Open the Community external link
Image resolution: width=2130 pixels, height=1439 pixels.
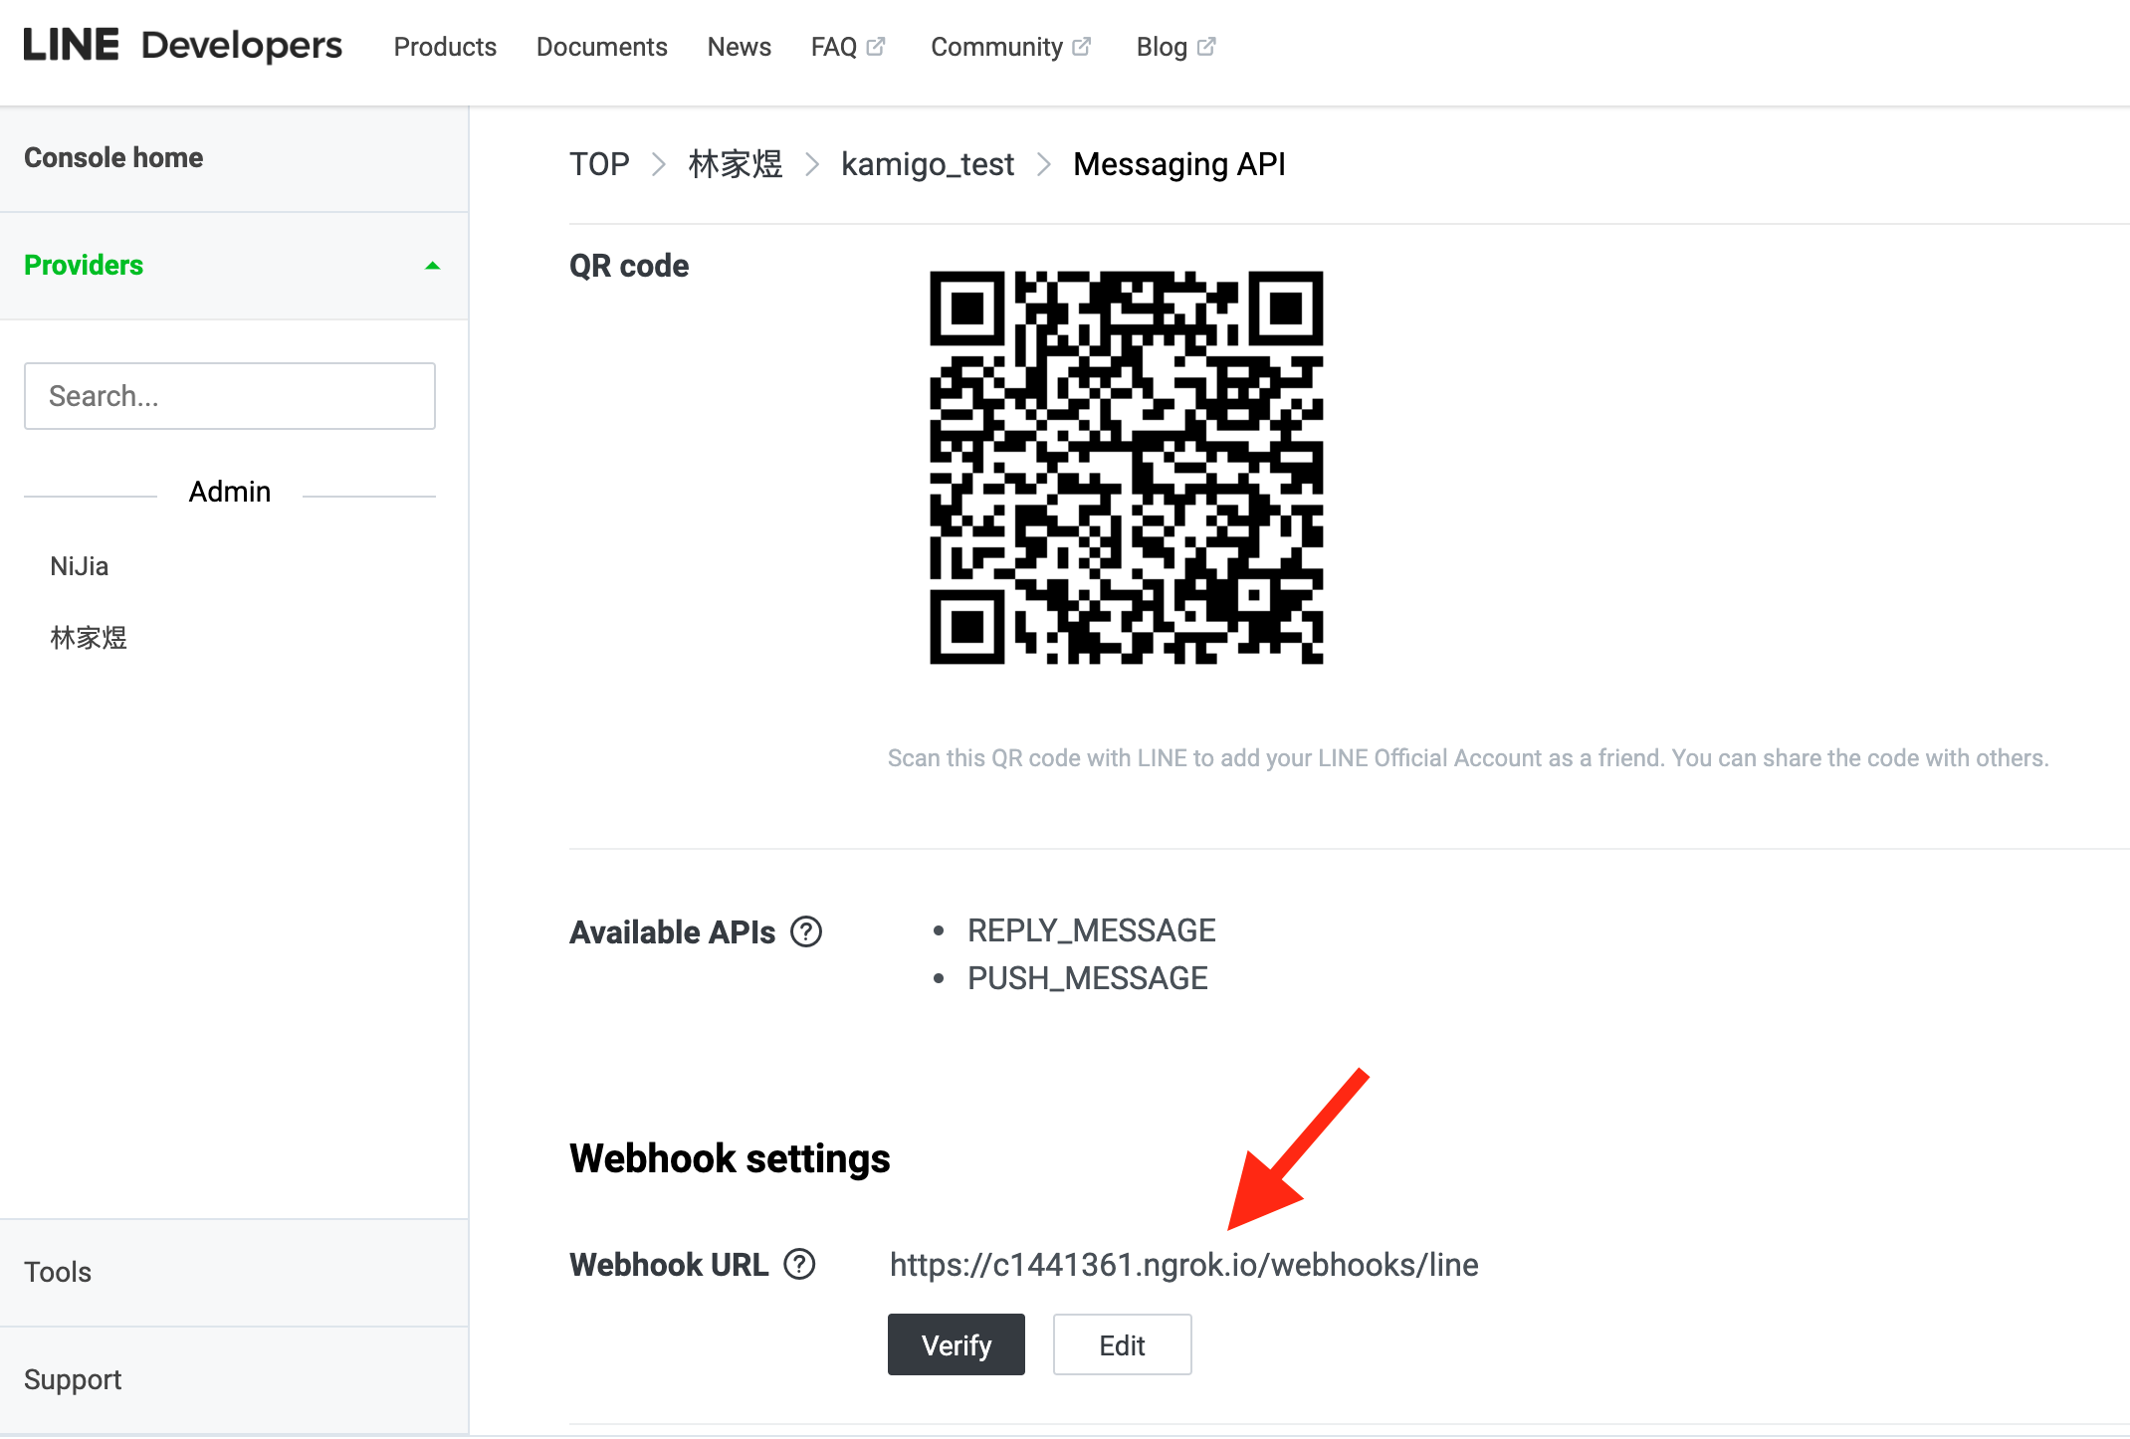1010,47
